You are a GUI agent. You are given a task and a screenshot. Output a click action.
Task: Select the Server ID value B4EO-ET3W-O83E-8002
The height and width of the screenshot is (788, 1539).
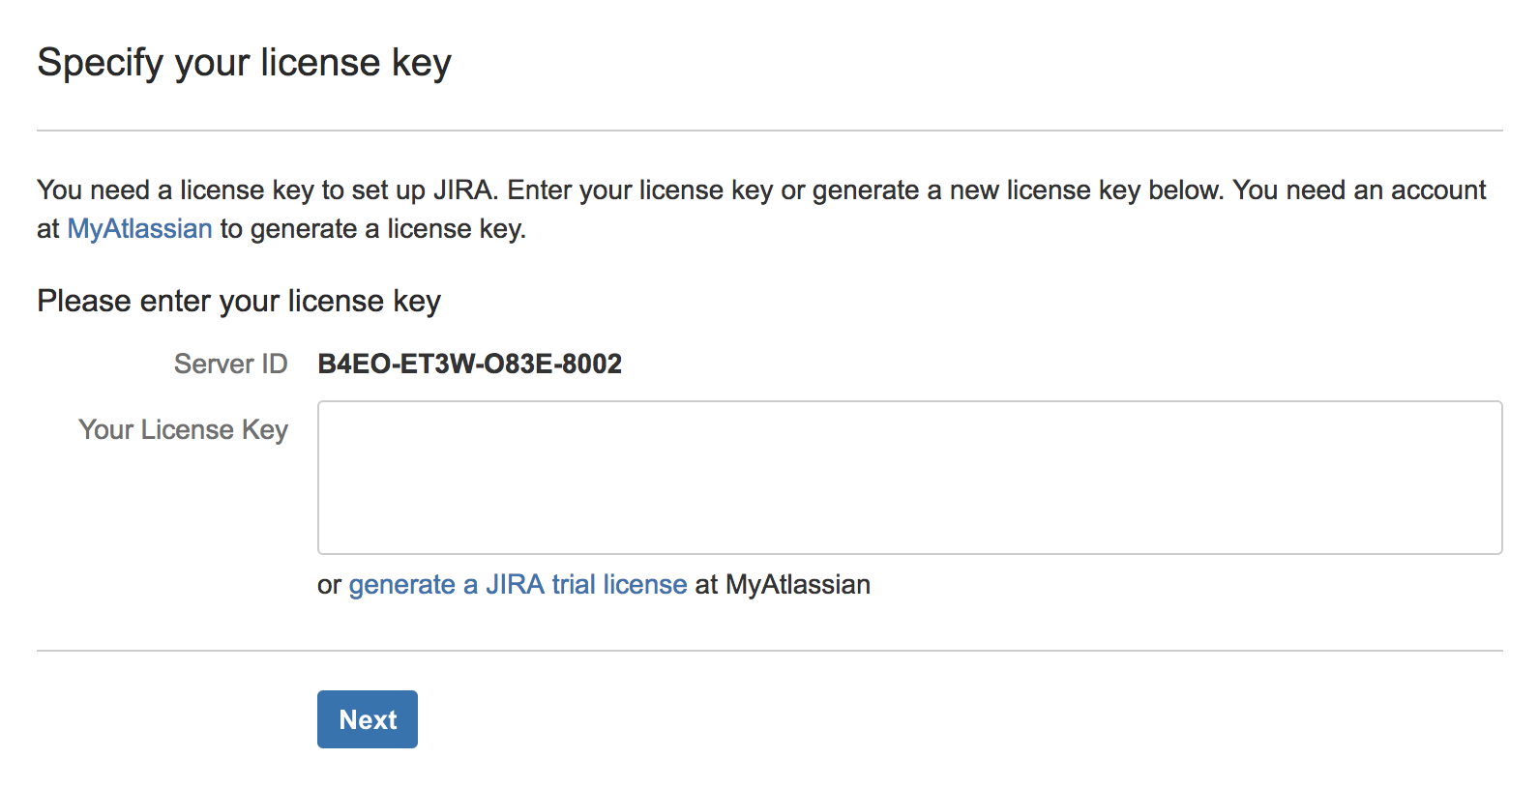pyautogui.click(x=470, y=364)
